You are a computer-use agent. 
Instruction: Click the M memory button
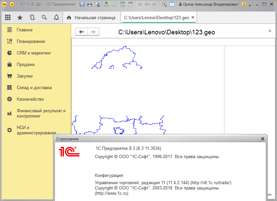(x=140, y=4)
